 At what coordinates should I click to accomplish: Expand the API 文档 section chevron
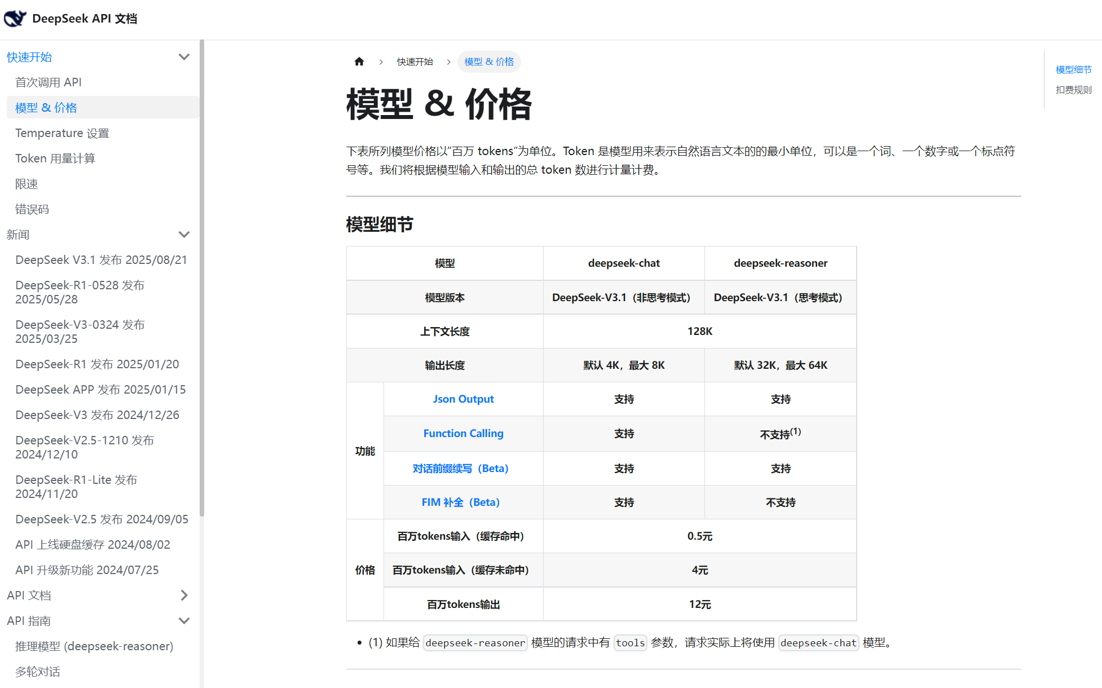[x=184, y=596]
